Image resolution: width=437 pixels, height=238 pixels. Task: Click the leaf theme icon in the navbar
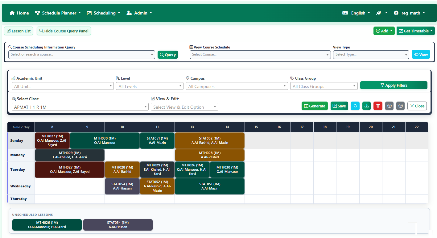(379, 13)
